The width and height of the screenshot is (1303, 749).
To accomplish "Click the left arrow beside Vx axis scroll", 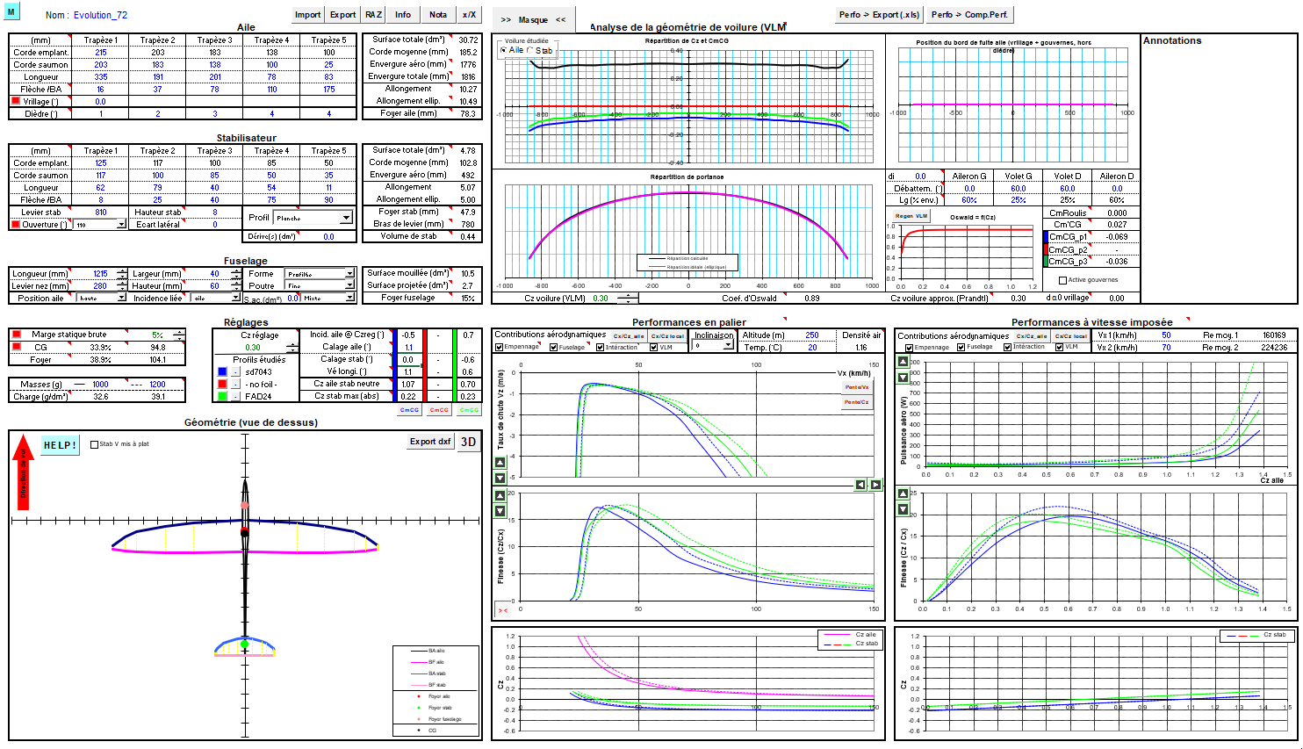I will pyautogui.click(x=860, y=485).
